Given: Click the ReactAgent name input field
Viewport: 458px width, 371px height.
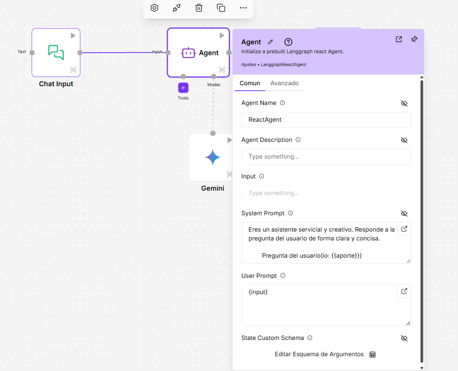Looking at the screenshot, I should click(325, 120).
